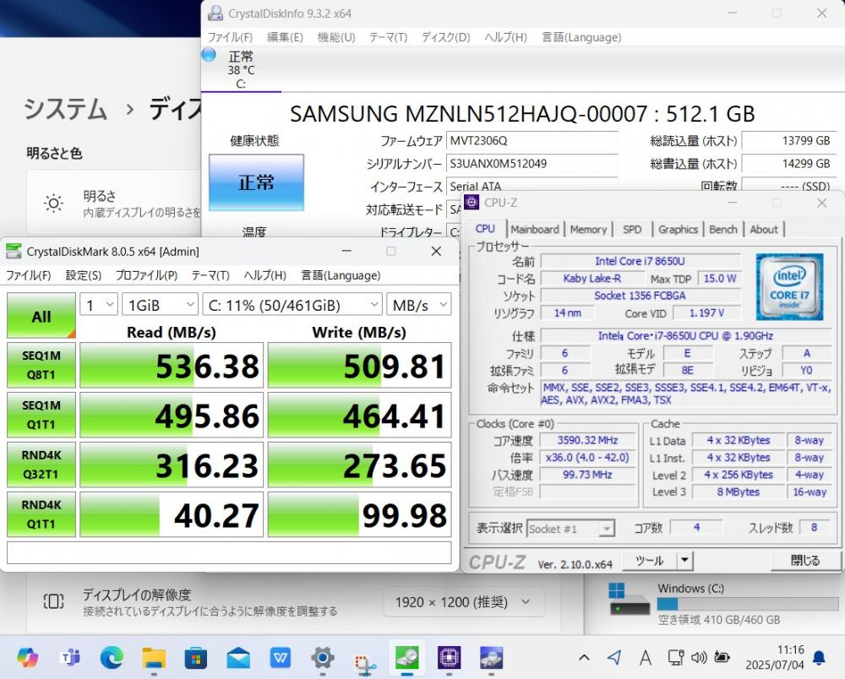Open CrystalDiskMark ヘルプ(H) menu
The height and width of the screenshot is (679, 845).
tap(265, 275)
